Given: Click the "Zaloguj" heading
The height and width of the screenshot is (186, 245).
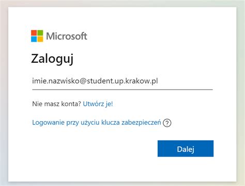Looking at the screenshot, I should [52, 59].
